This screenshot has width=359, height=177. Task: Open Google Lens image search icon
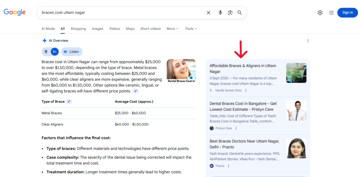(x=230, y=13)
